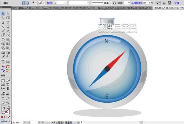Open the brush definition dropdown

pyautogui.click(x=88, y=3)
